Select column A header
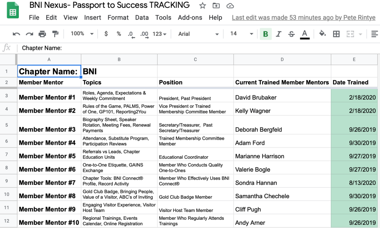 click(49, 59)
